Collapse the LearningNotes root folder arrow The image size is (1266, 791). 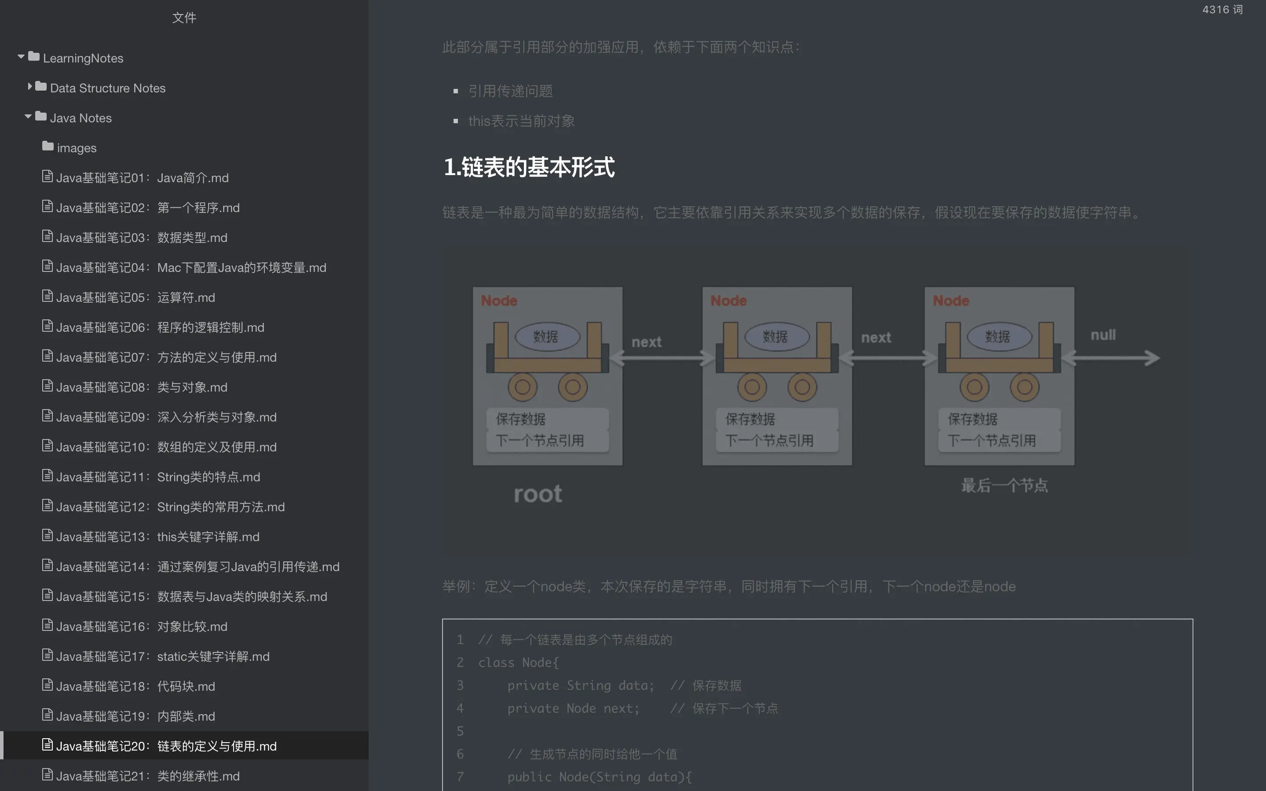pyautogui.click(x=21, y=56)
